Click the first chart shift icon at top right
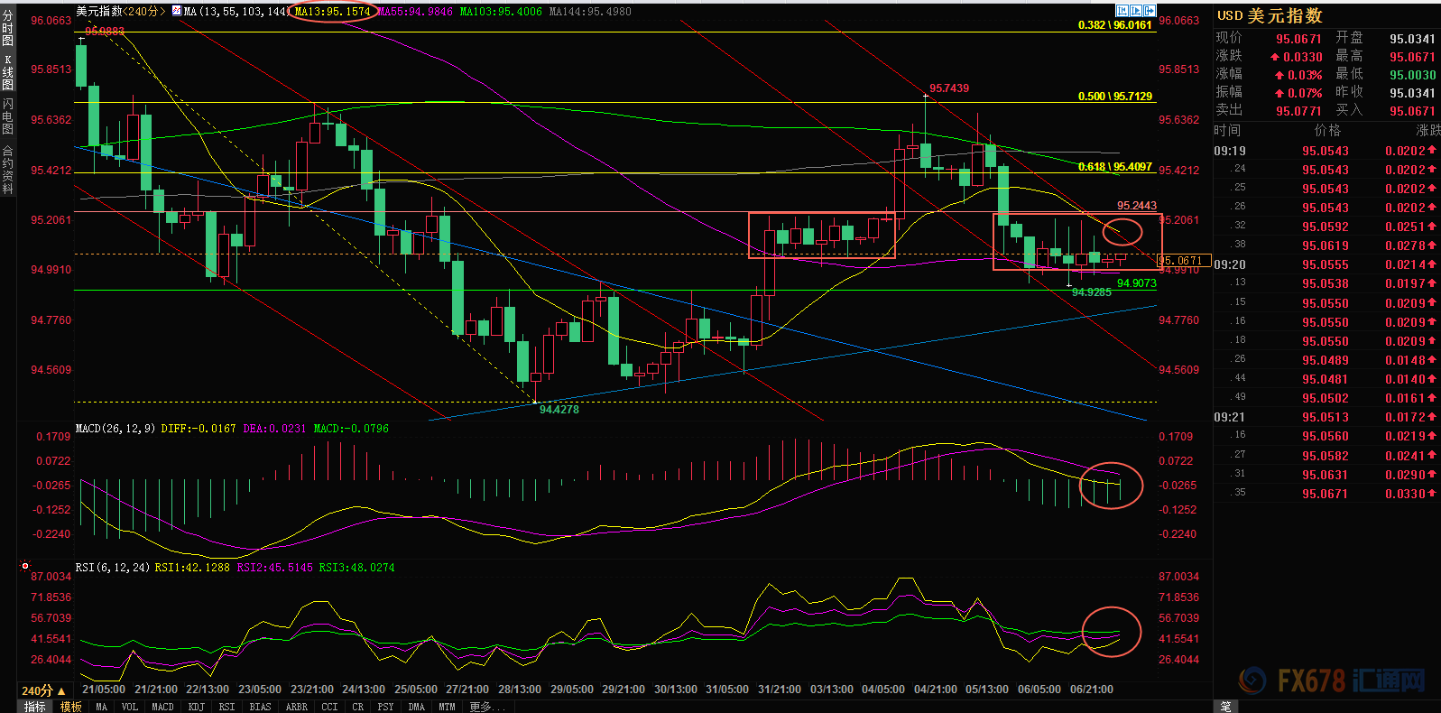This screenshot has width=1441, height=713. tap(1122, 11)
